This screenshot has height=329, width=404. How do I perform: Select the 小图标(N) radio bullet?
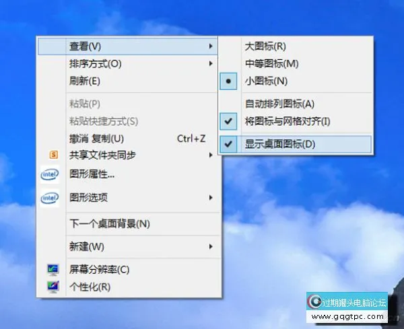(228, 81)
